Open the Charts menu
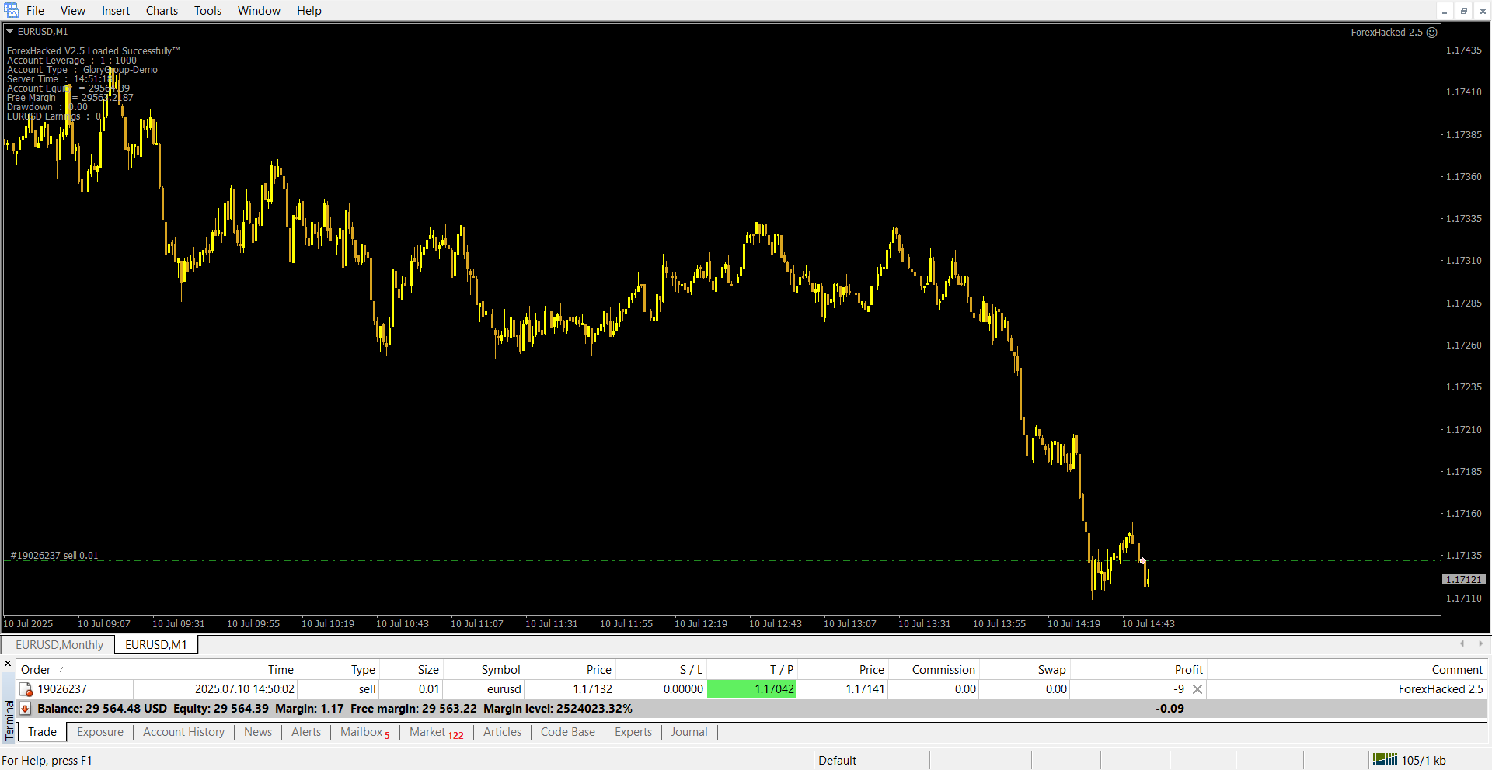 tap(162, 11)
